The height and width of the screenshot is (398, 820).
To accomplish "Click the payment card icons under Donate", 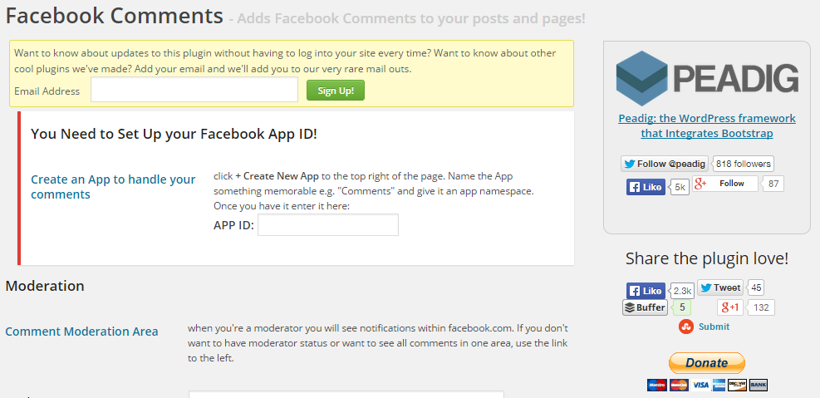I will point(707,385).
